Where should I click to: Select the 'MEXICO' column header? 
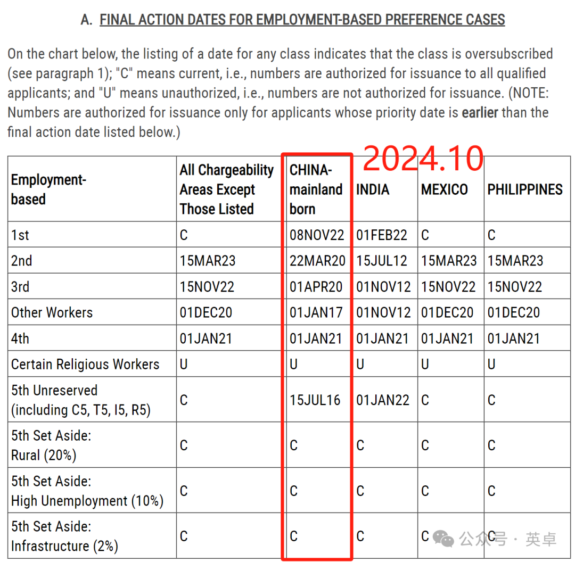pyautogui.click(x=444, y=189)
